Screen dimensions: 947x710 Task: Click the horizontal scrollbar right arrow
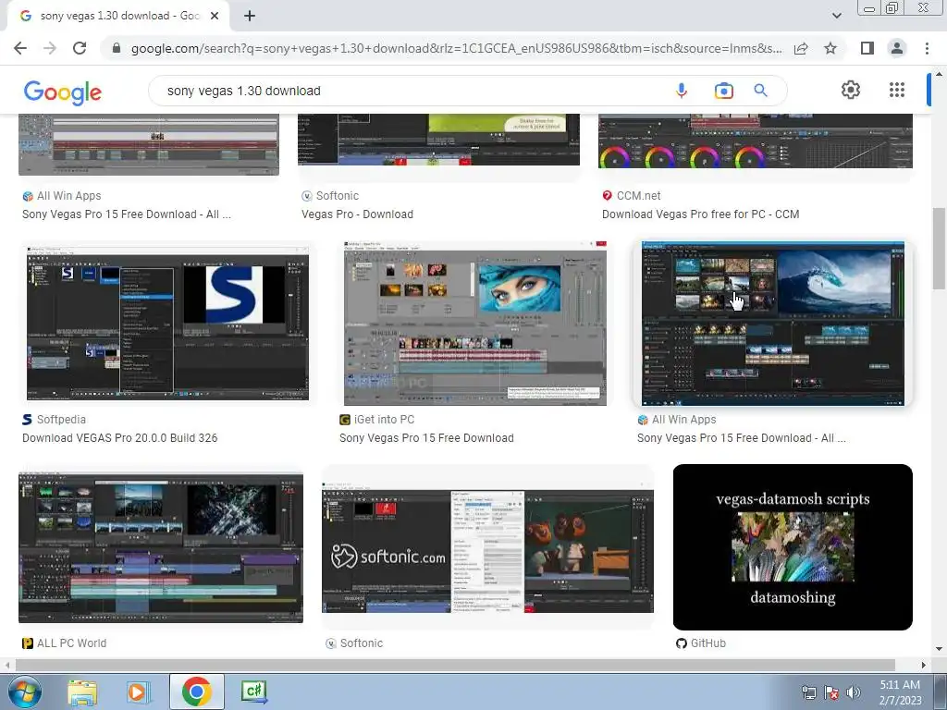924,666
